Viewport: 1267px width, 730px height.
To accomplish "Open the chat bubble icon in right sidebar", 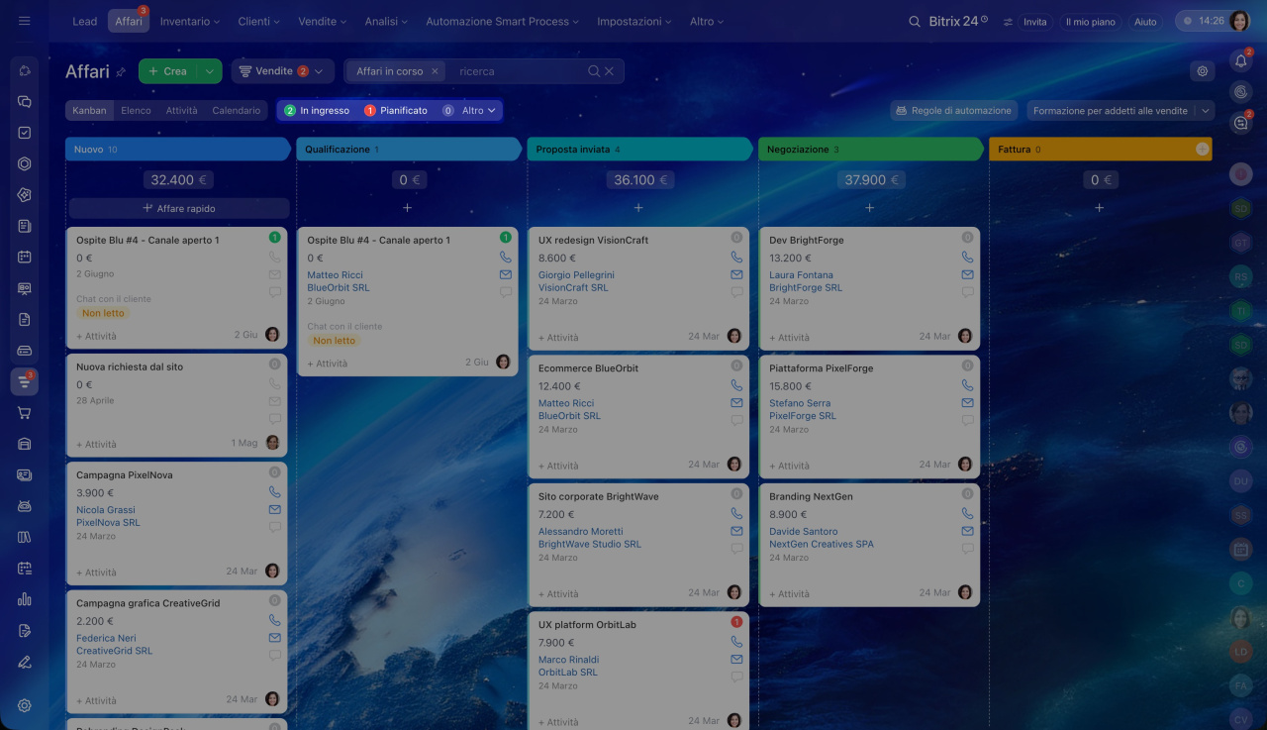I will [1240, 123].
